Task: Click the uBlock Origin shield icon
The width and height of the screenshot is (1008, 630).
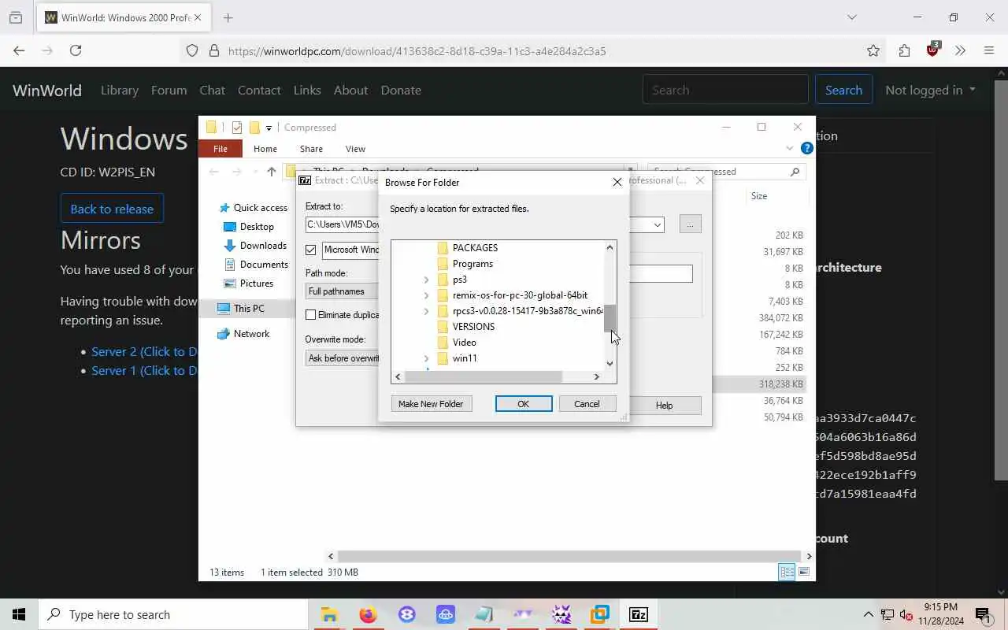Action: point(933,50)
